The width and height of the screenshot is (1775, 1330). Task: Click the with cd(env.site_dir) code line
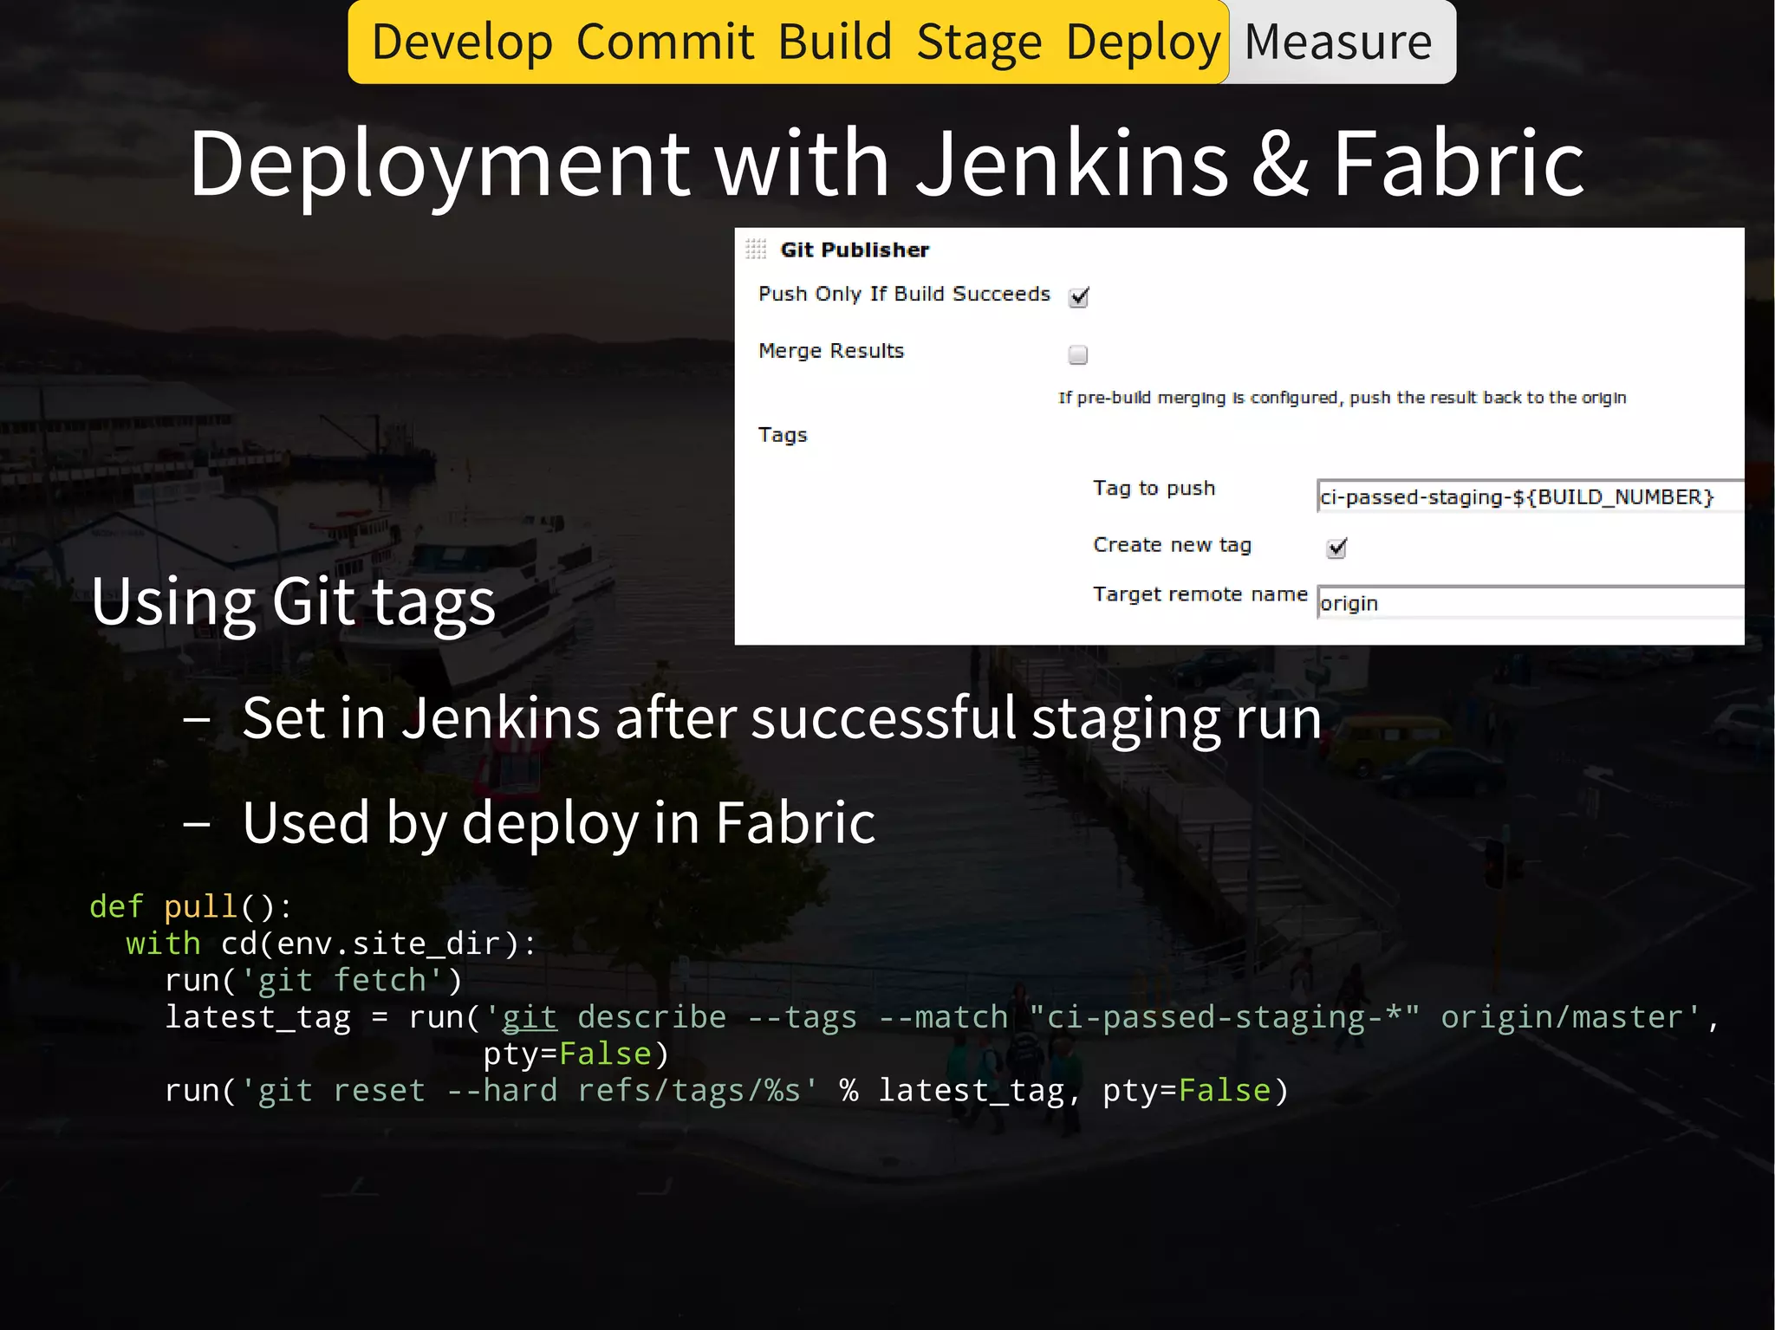tap(332, 943)
